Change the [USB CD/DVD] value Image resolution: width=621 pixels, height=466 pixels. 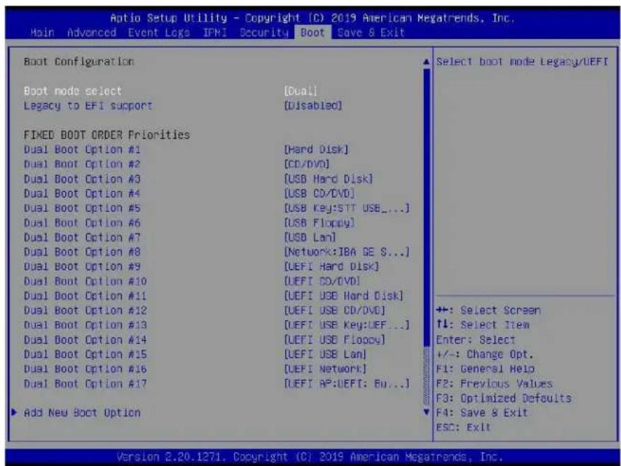point(319,194)
